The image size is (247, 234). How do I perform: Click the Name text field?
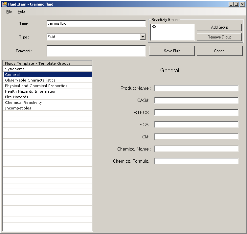[96, 23]
